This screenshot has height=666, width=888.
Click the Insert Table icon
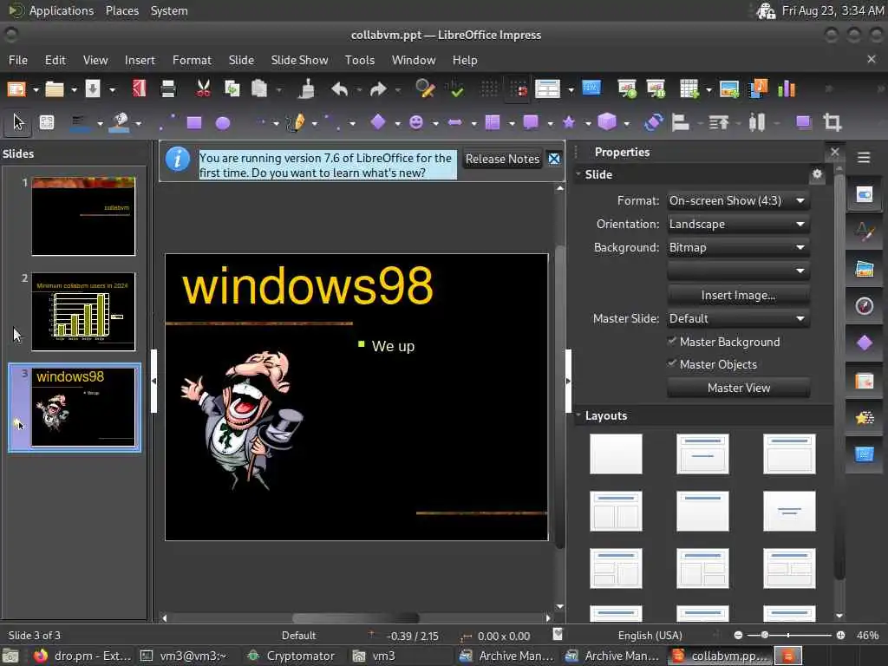(689, 89)
